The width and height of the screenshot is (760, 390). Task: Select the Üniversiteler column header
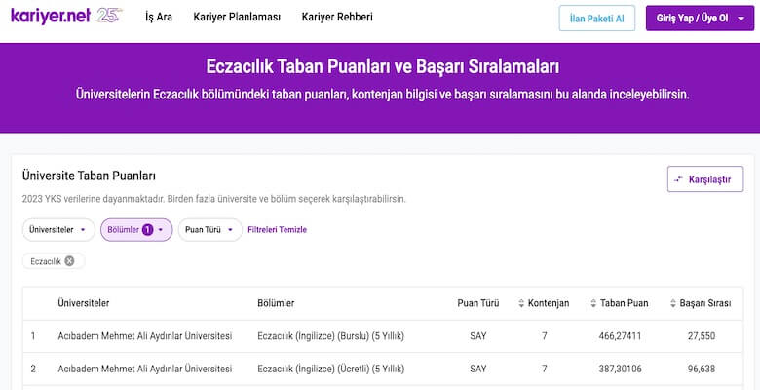coord(84,303)
